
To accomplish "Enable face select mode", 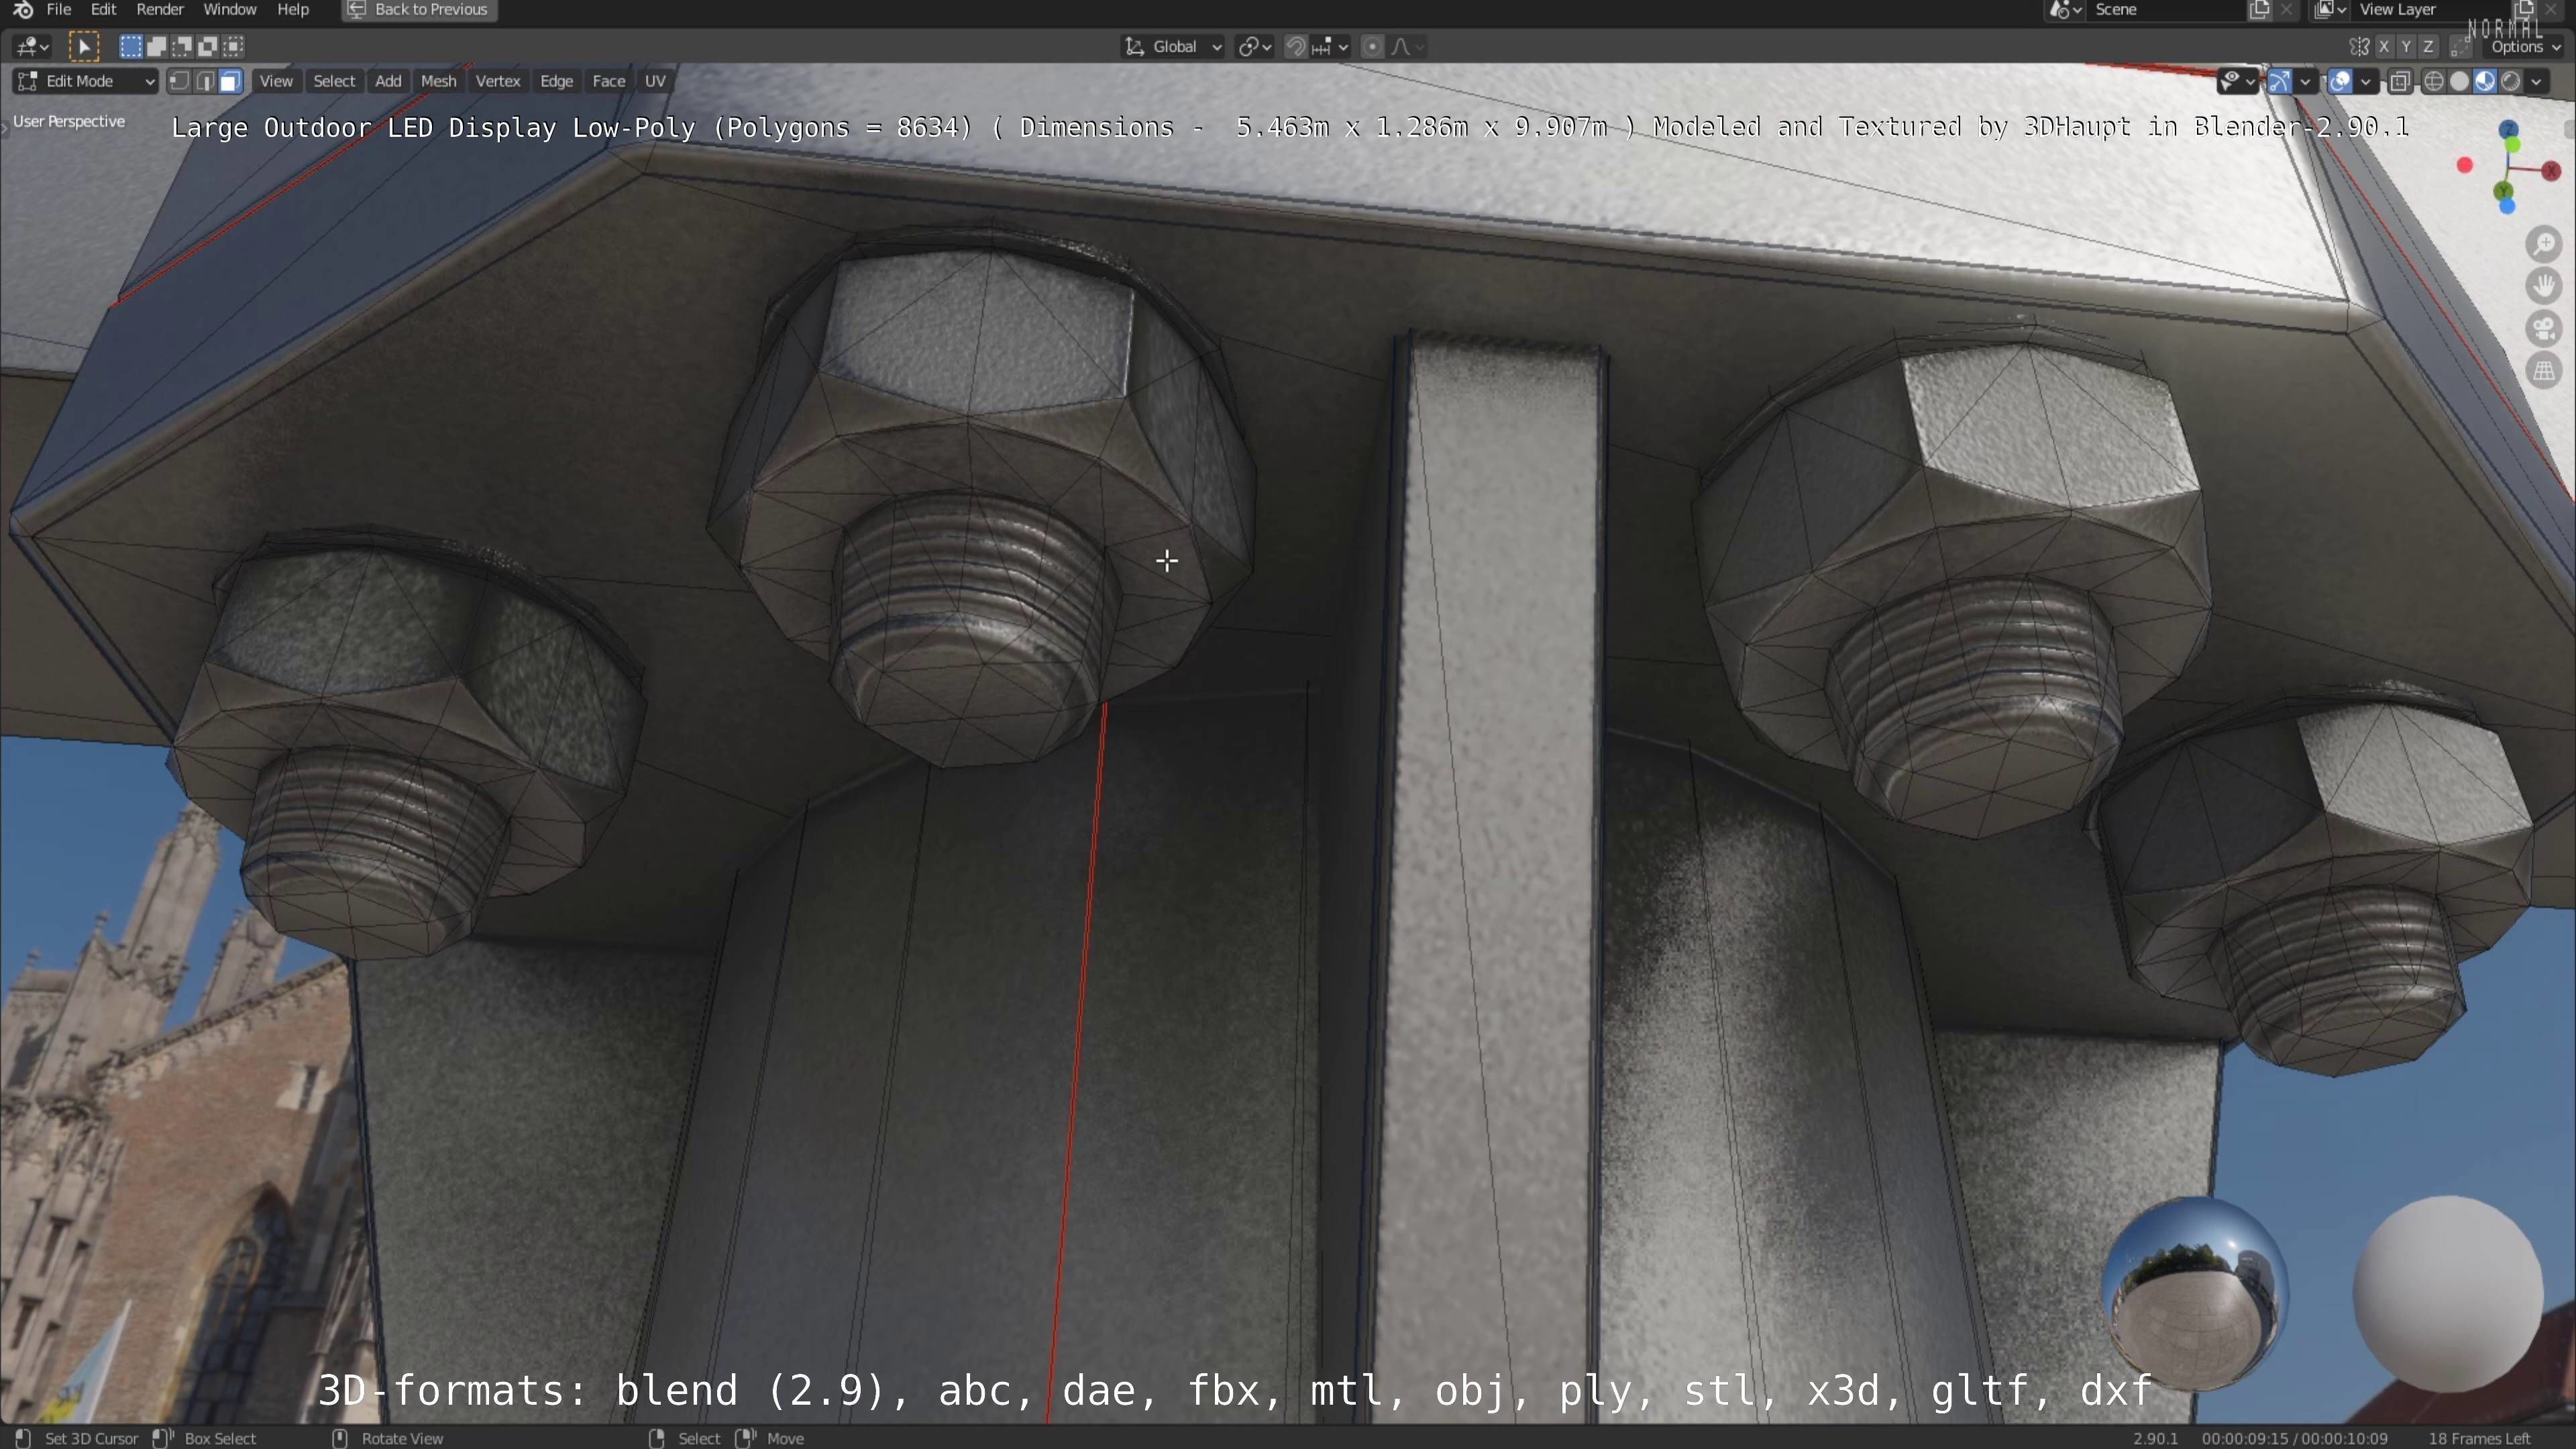I will 230,82.
